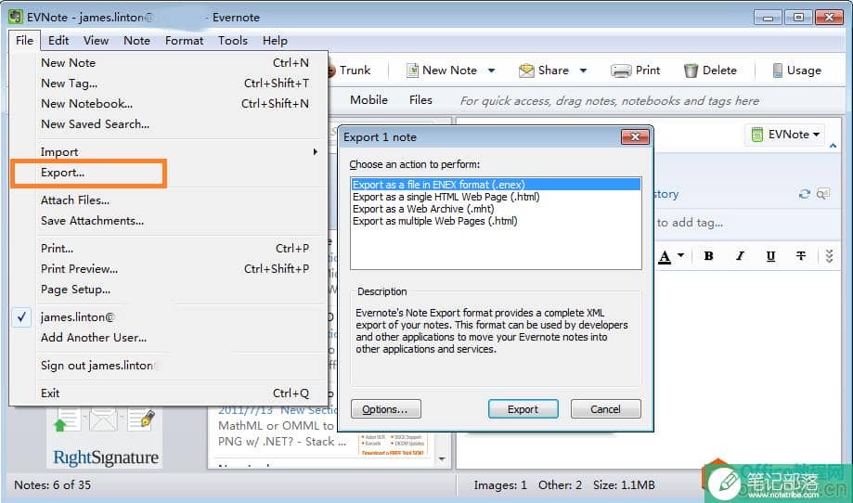This screenshot has height=503, width=853.
Task: Expand the Import submenu
Action: click(169, 151)
